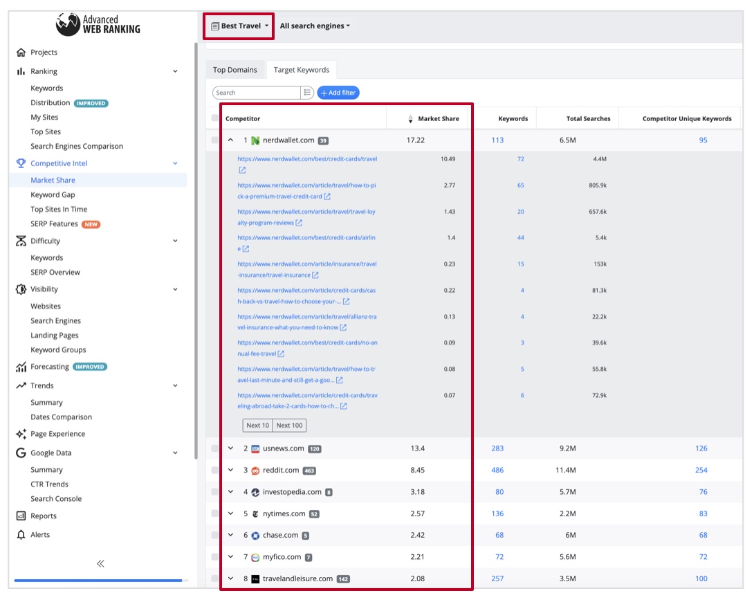The image size is (754, 602).
Task: Open Market Share in sidebar
Action: [x=53, y=180]
